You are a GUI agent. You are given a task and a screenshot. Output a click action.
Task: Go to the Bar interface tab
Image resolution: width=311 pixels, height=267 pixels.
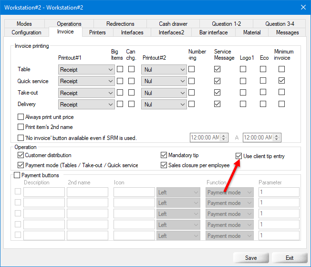pyautogui.click(x=212, y=32)
